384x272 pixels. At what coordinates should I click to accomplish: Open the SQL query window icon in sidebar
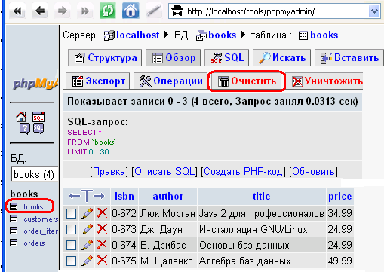coord(38,117)
